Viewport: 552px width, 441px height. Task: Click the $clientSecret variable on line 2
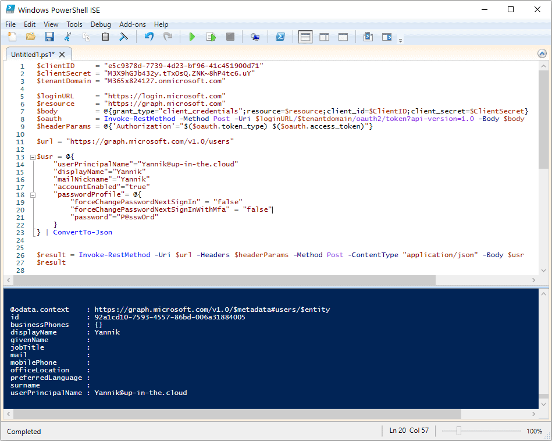(x=64, y=73)
